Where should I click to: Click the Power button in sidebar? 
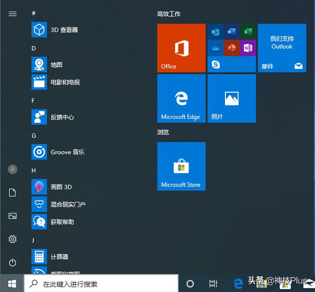[12, 262]
